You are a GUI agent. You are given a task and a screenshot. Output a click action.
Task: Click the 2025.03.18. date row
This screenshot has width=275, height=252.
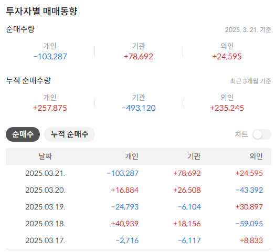pos(139,224)
